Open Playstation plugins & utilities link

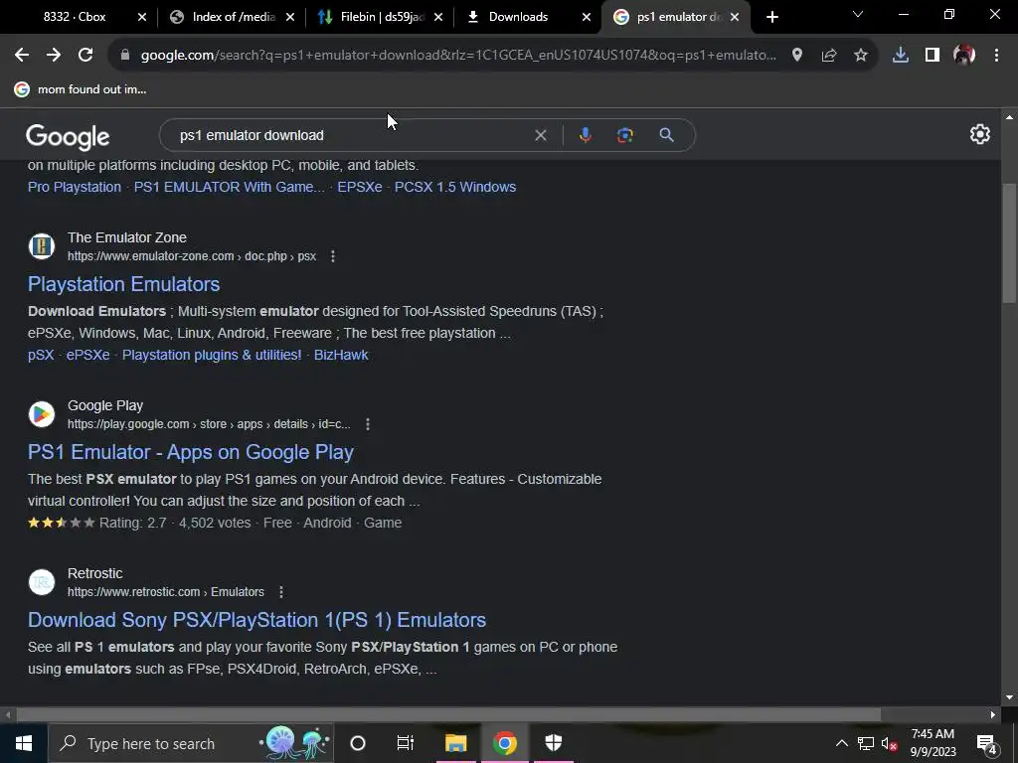tap(212, 355)
